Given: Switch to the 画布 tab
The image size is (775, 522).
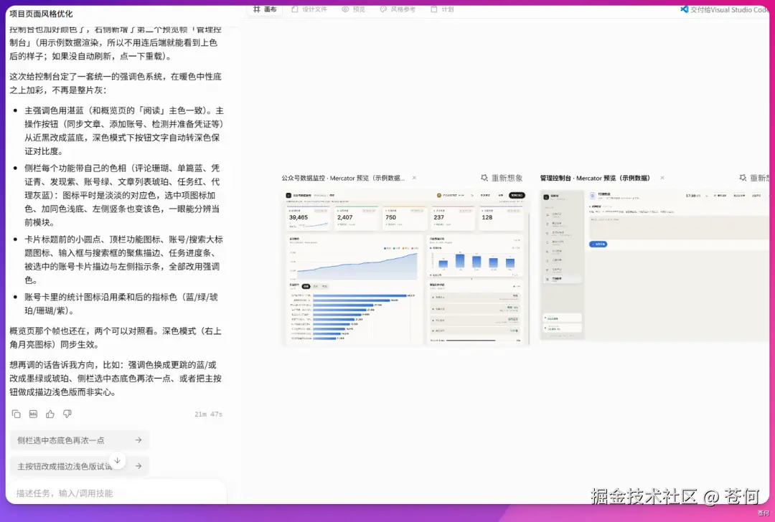Looking at the screenshot, I should [x=265, y=9].
